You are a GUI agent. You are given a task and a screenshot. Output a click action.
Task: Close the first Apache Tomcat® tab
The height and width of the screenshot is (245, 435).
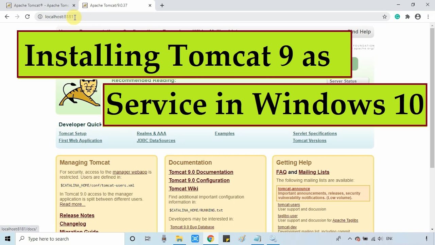[x=74, y=5]
